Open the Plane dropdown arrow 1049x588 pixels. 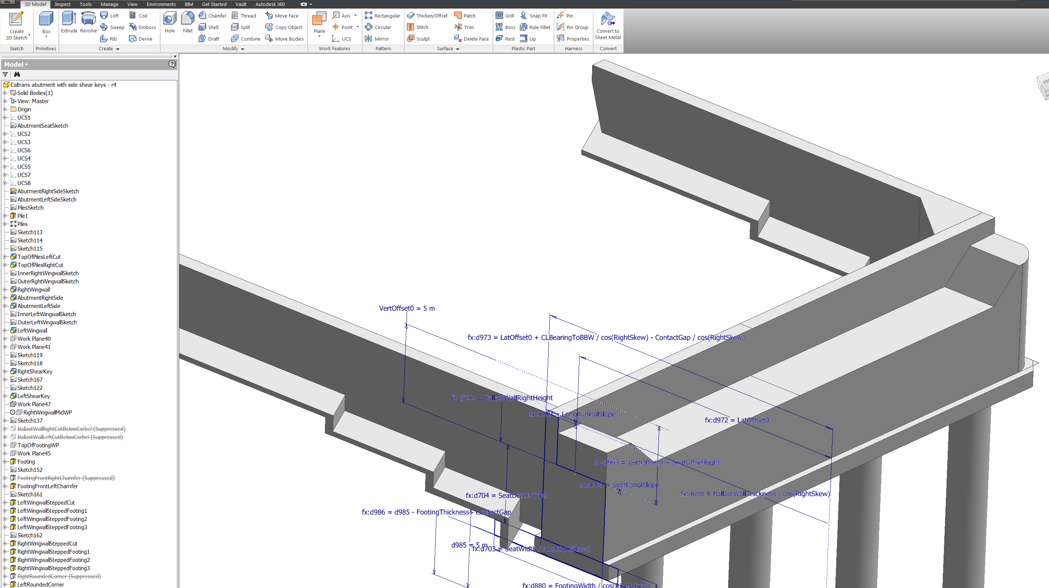pyautogui.click(x=319, y=36)
